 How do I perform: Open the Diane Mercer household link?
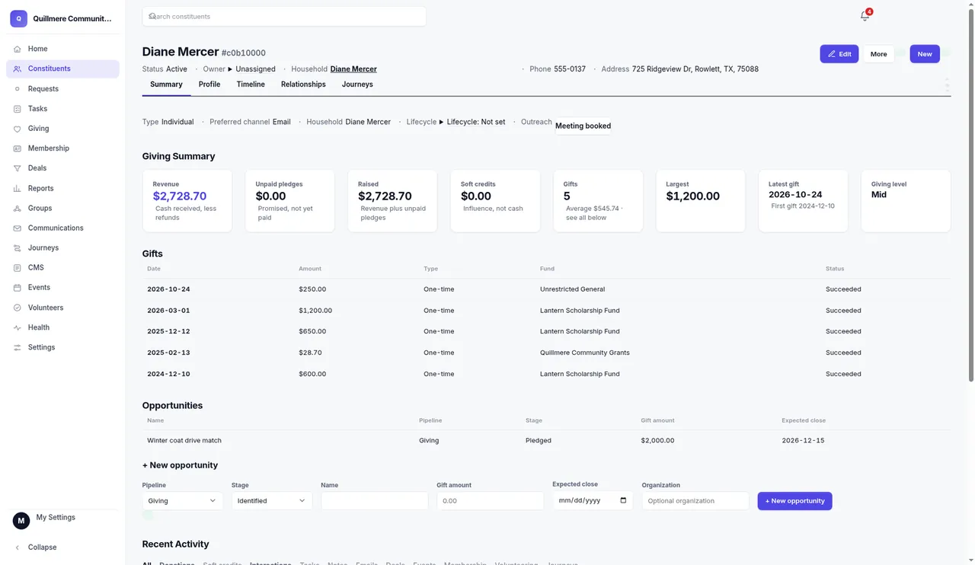pos(353,69)
